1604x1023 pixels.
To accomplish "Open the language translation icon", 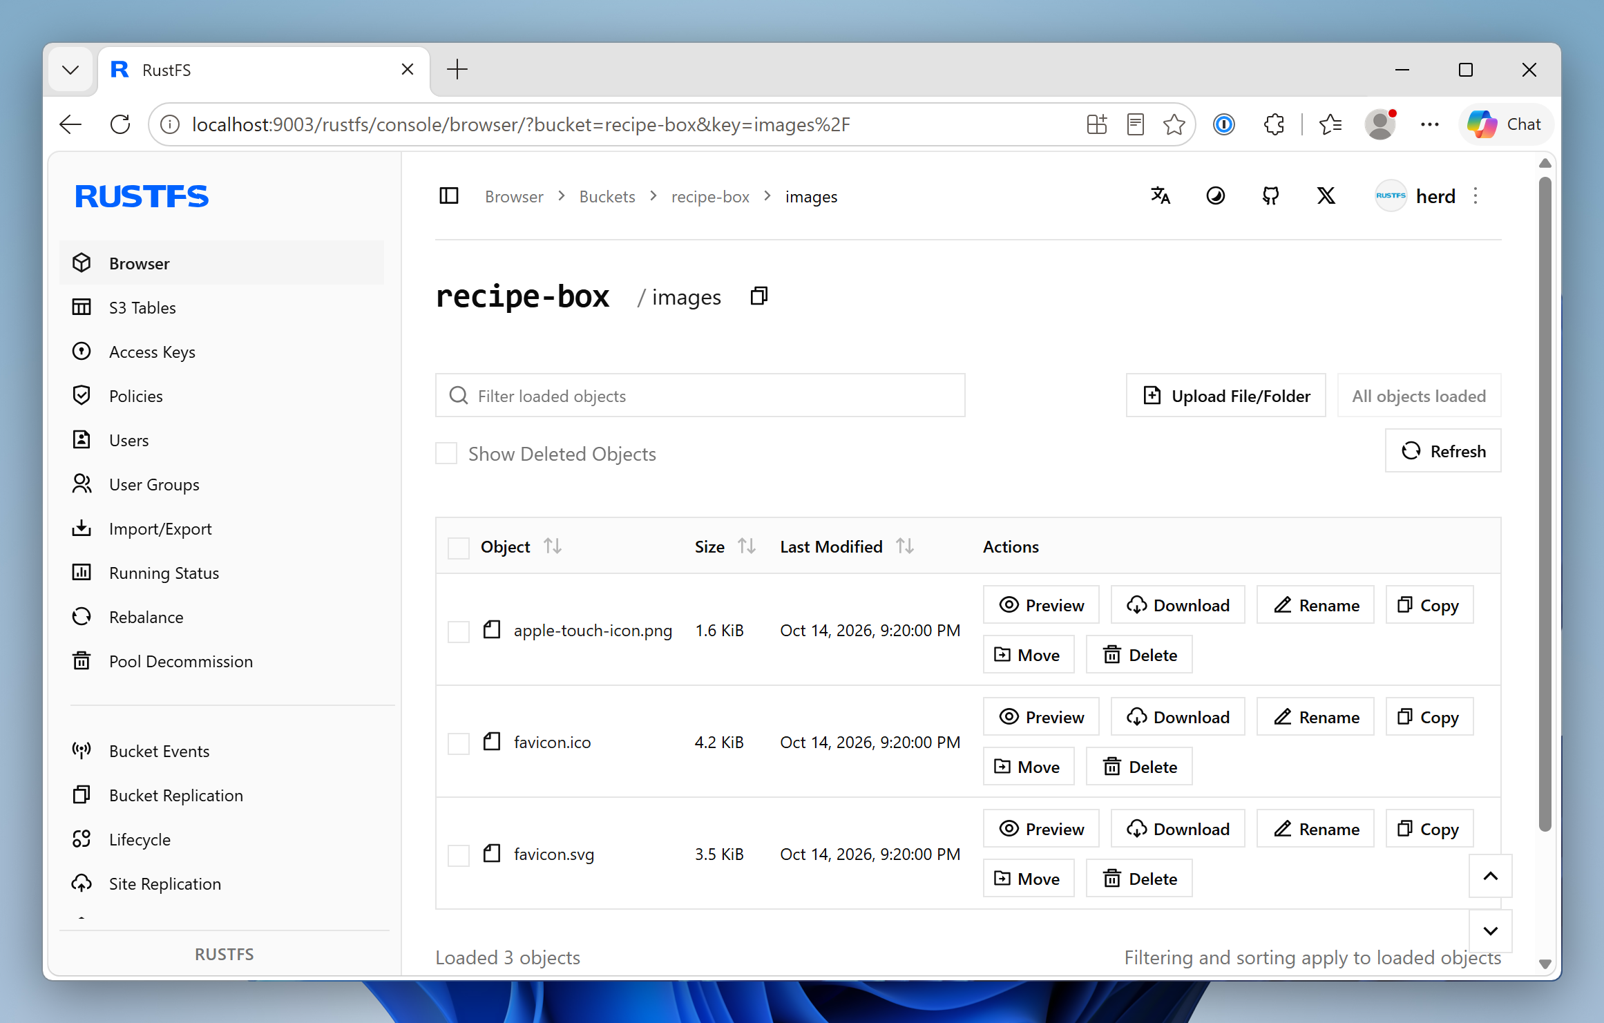I will tap(1161, 196).
